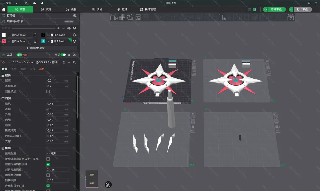
Task: Switch to the 预览 preview tab
Action: pos(46,9)
